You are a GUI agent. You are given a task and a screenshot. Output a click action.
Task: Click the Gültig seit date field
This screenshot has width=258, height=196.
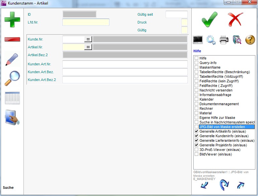tap(176, 14)
